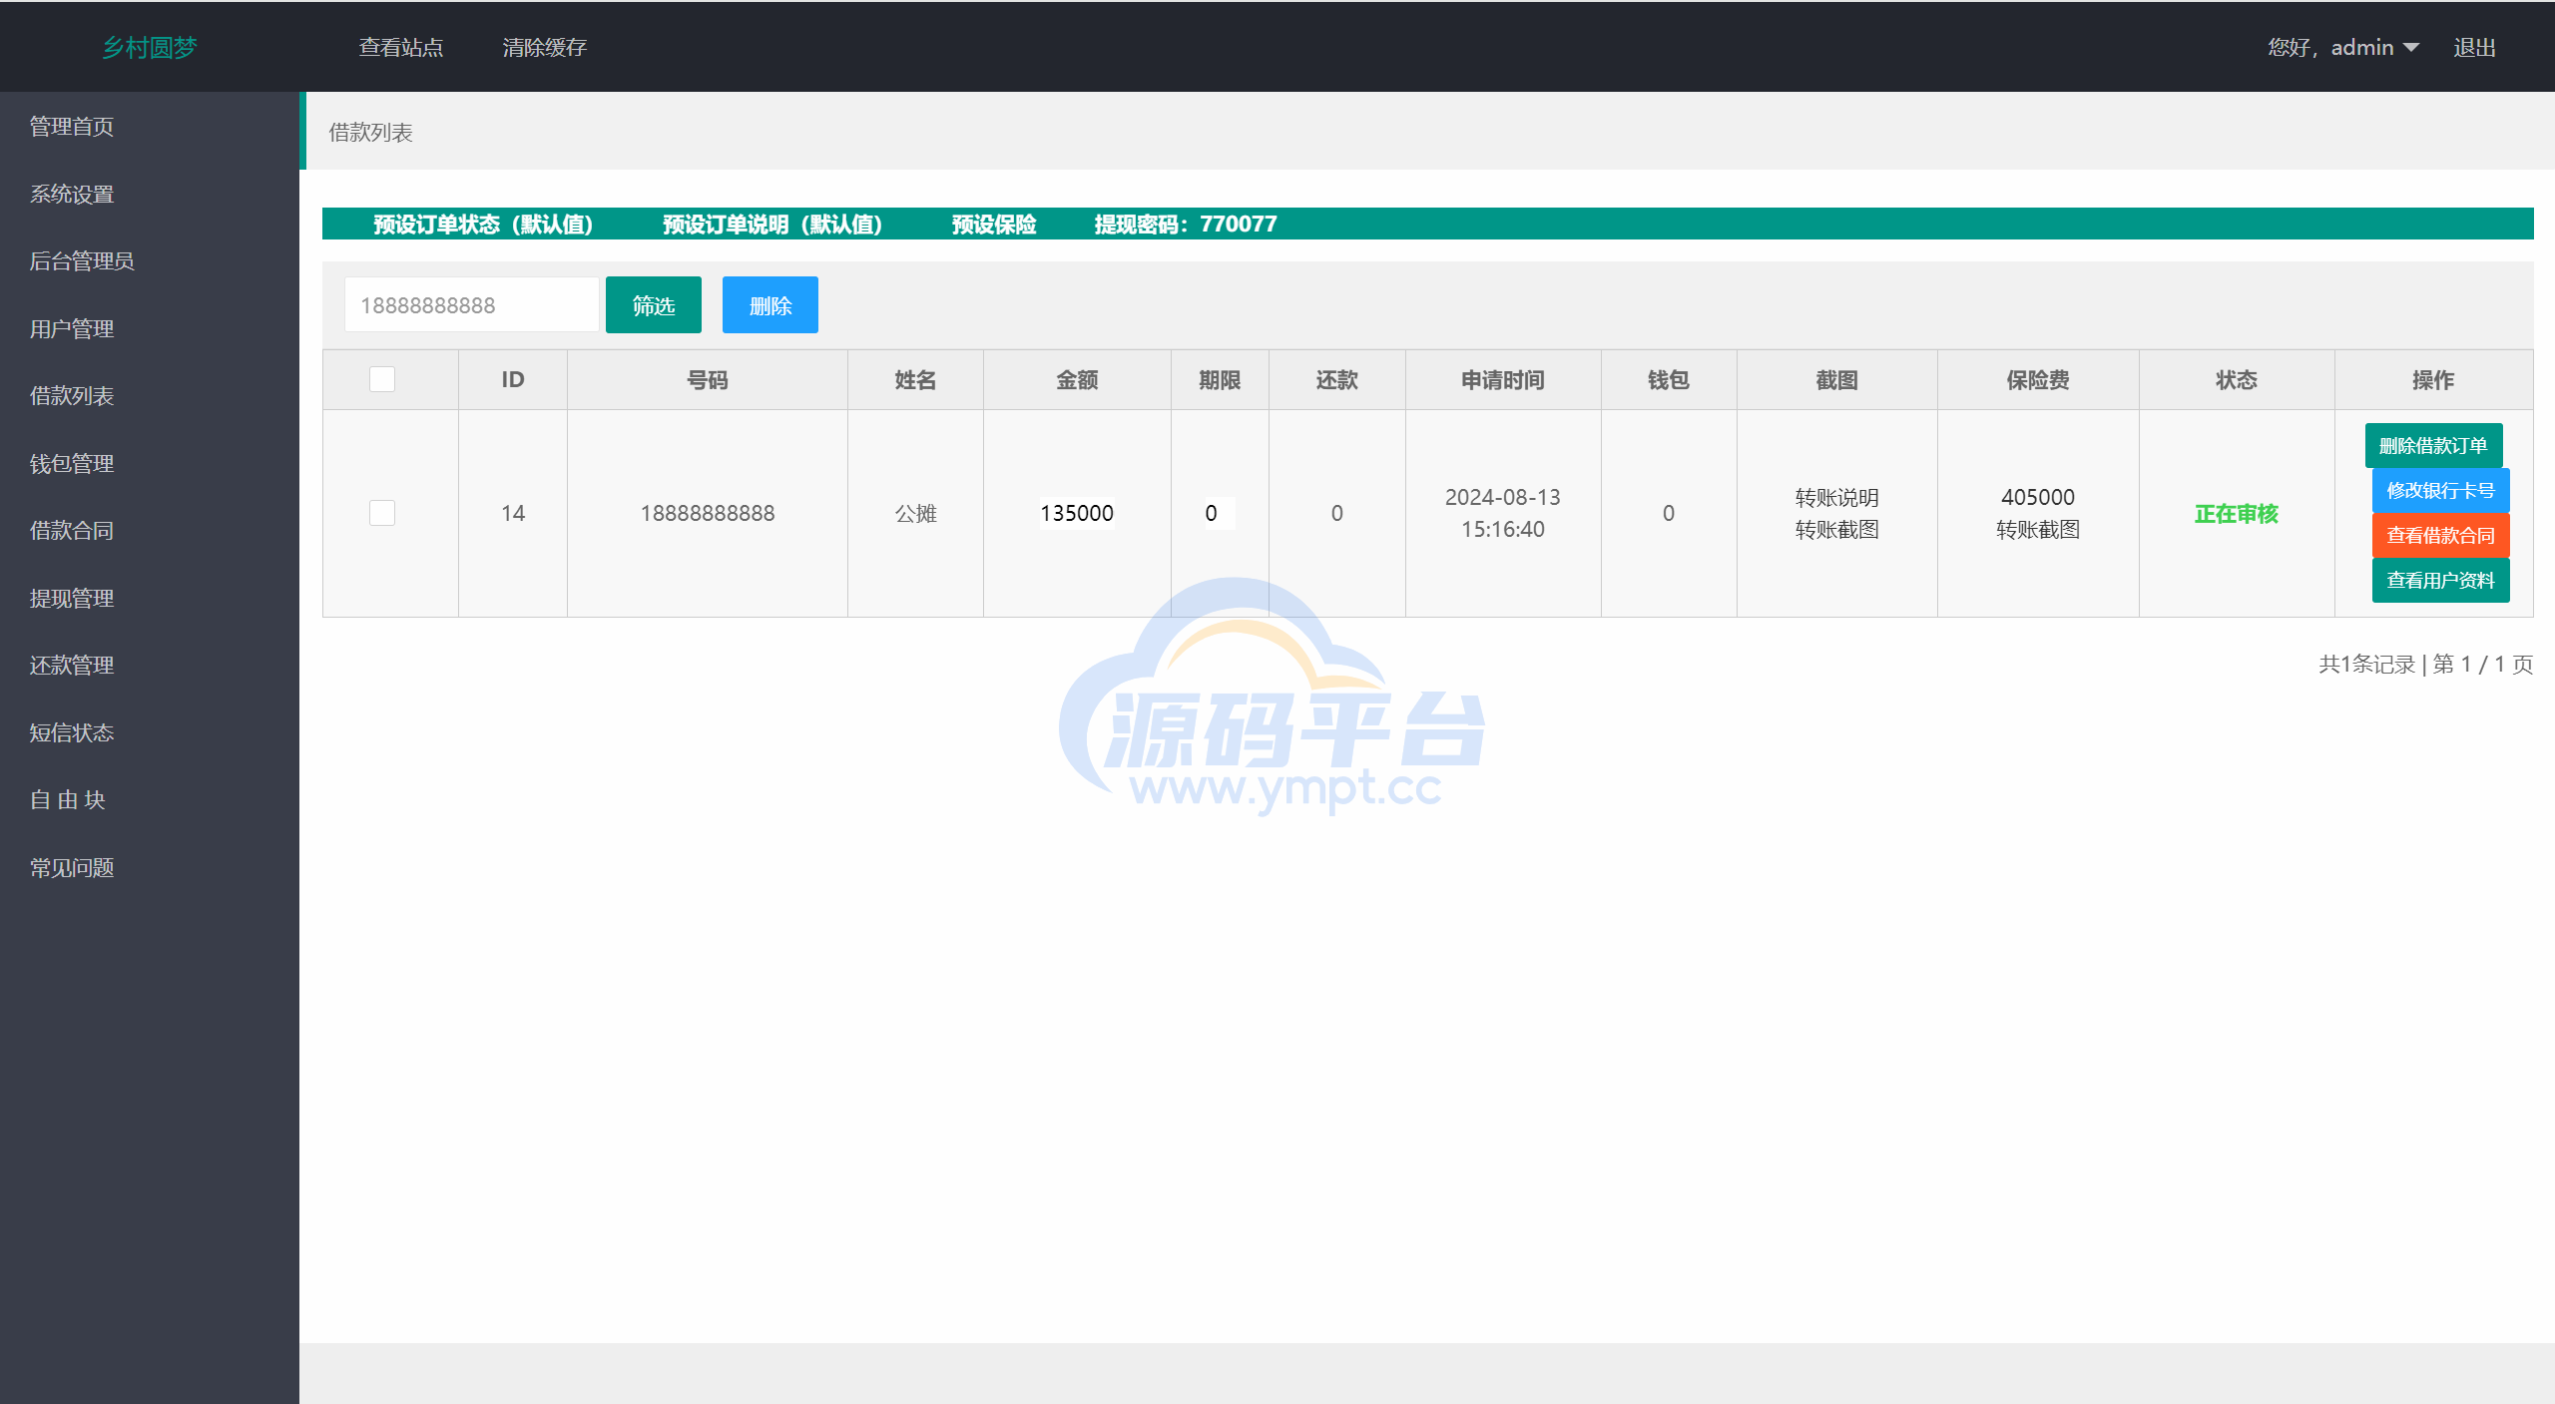Click the 筛选 filter button
This screenshot has width=2555, height=1404.
[x=654, y=305]
